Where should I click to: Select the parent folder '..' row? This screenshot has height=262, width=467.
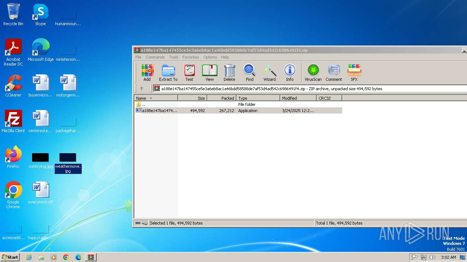click(238, 104)
